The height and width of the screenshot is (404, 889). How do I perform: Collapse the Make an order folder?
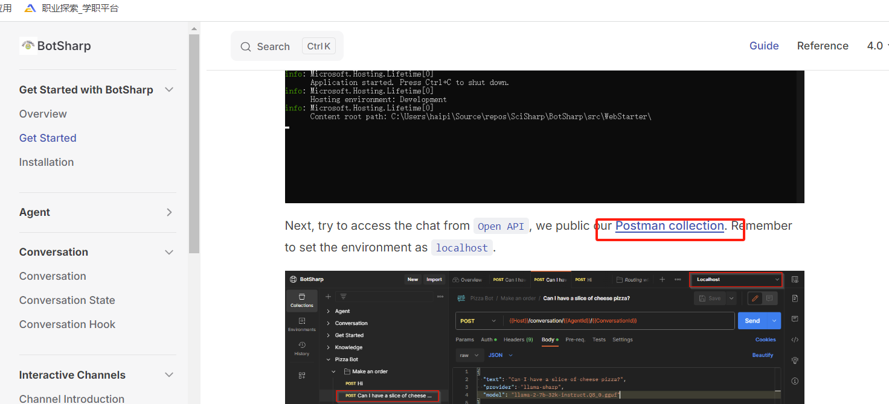[x=334, y=371]
